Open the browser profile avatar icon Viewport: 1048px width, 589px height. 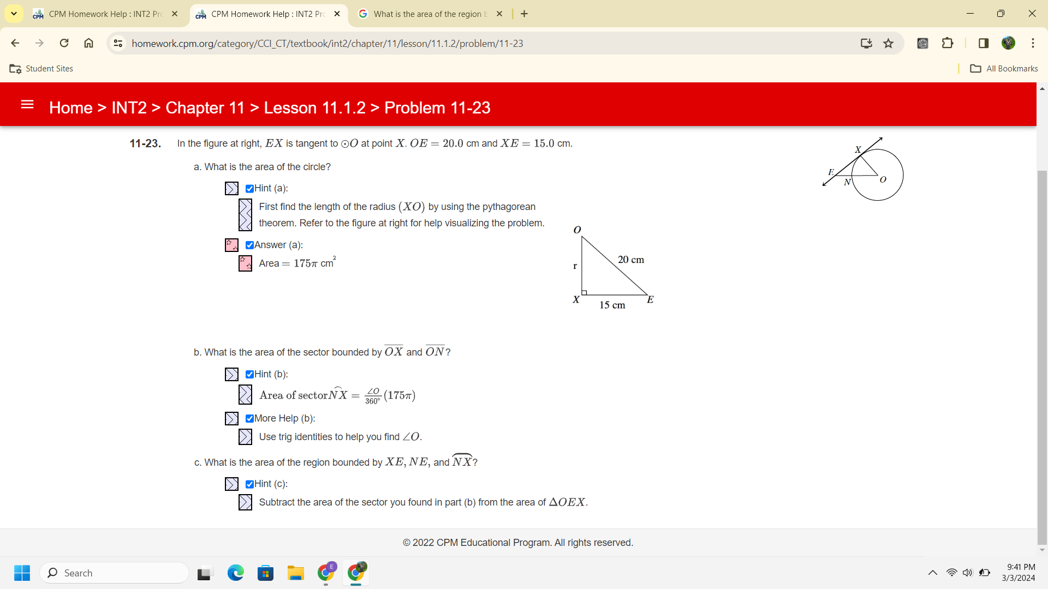1009,43
